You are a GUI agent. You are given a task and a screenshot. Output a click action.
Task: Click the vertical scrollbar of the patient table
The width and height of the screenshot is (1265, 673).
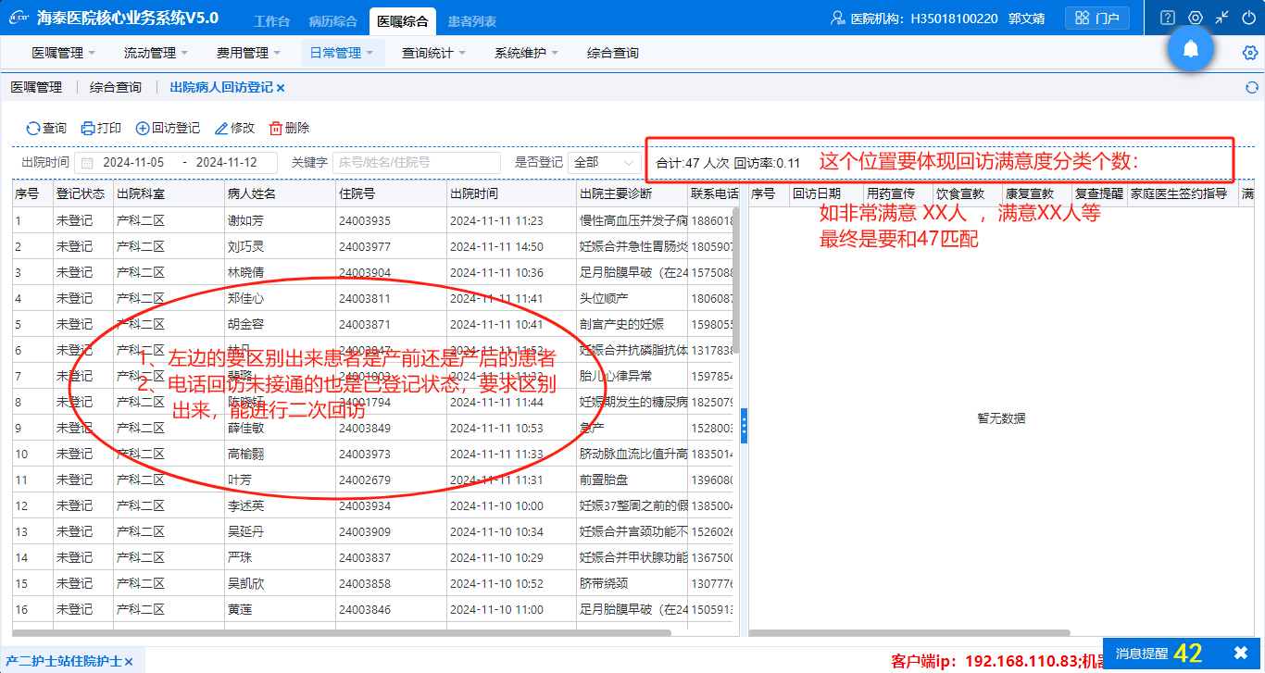coord(736,280)
